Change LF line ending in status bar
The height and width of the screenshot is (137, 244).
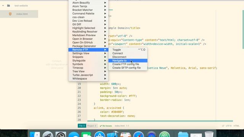[223, 126]
